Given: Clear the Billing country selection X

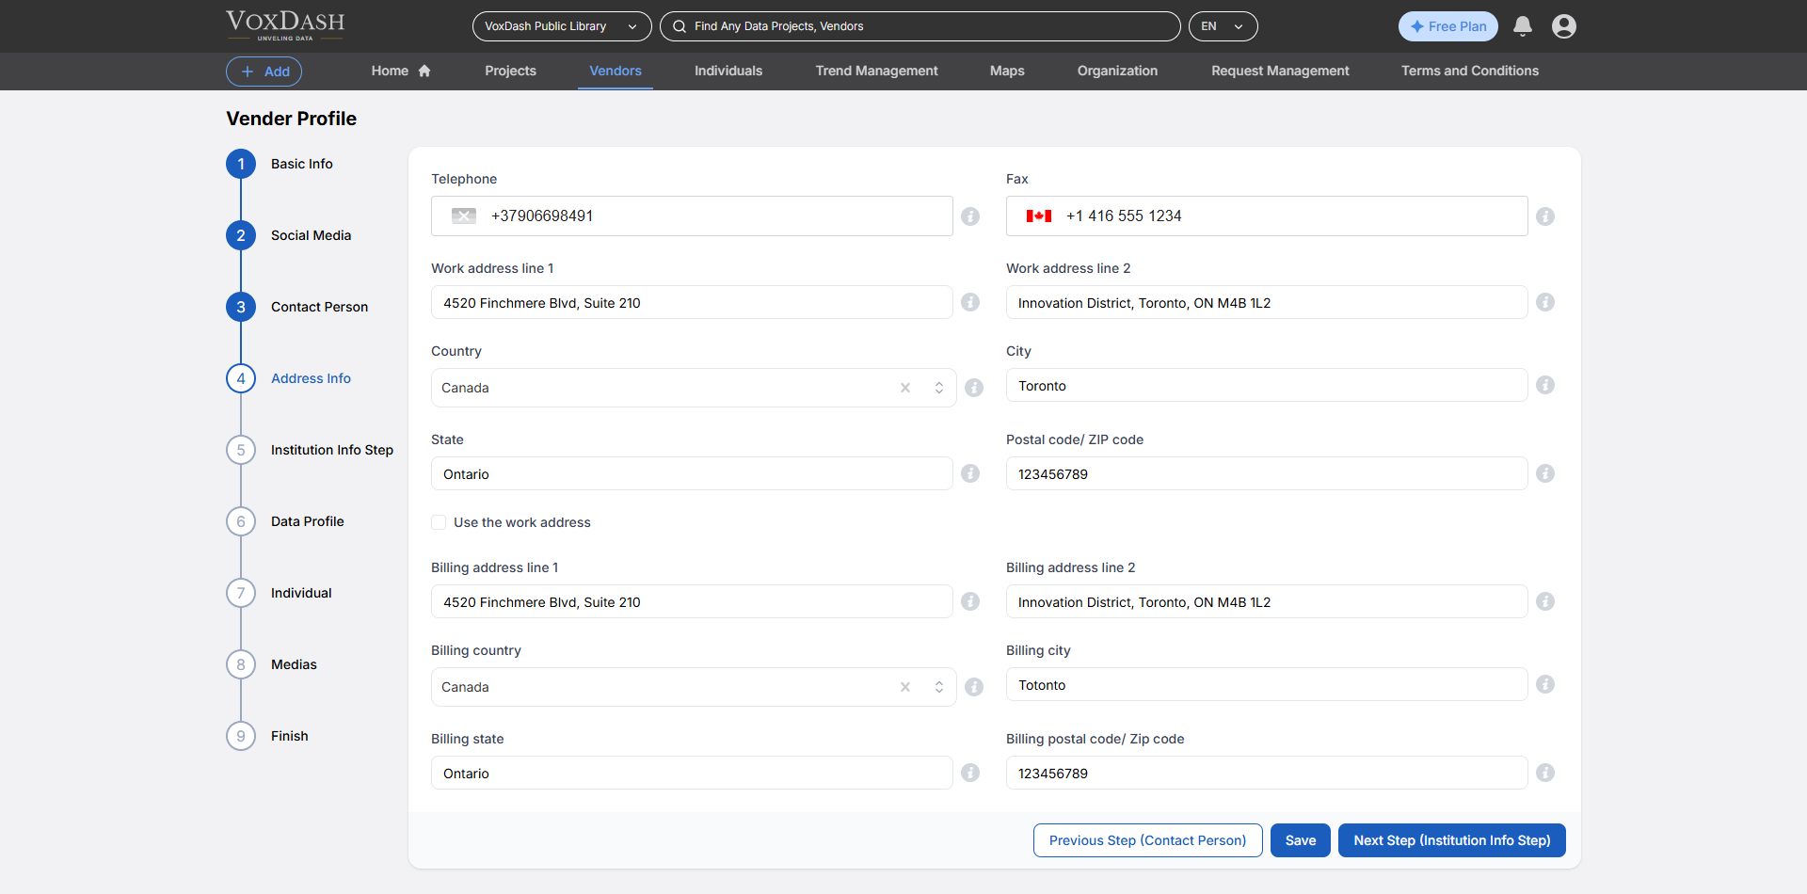Looking at the screenshot, I should [x=905, y=687].
